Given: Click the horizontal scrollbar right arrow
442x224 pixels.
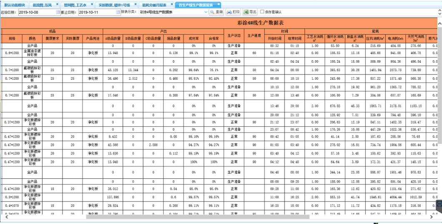Looking at the screenshot, I should pyautogui.click(x=432, y=217).
